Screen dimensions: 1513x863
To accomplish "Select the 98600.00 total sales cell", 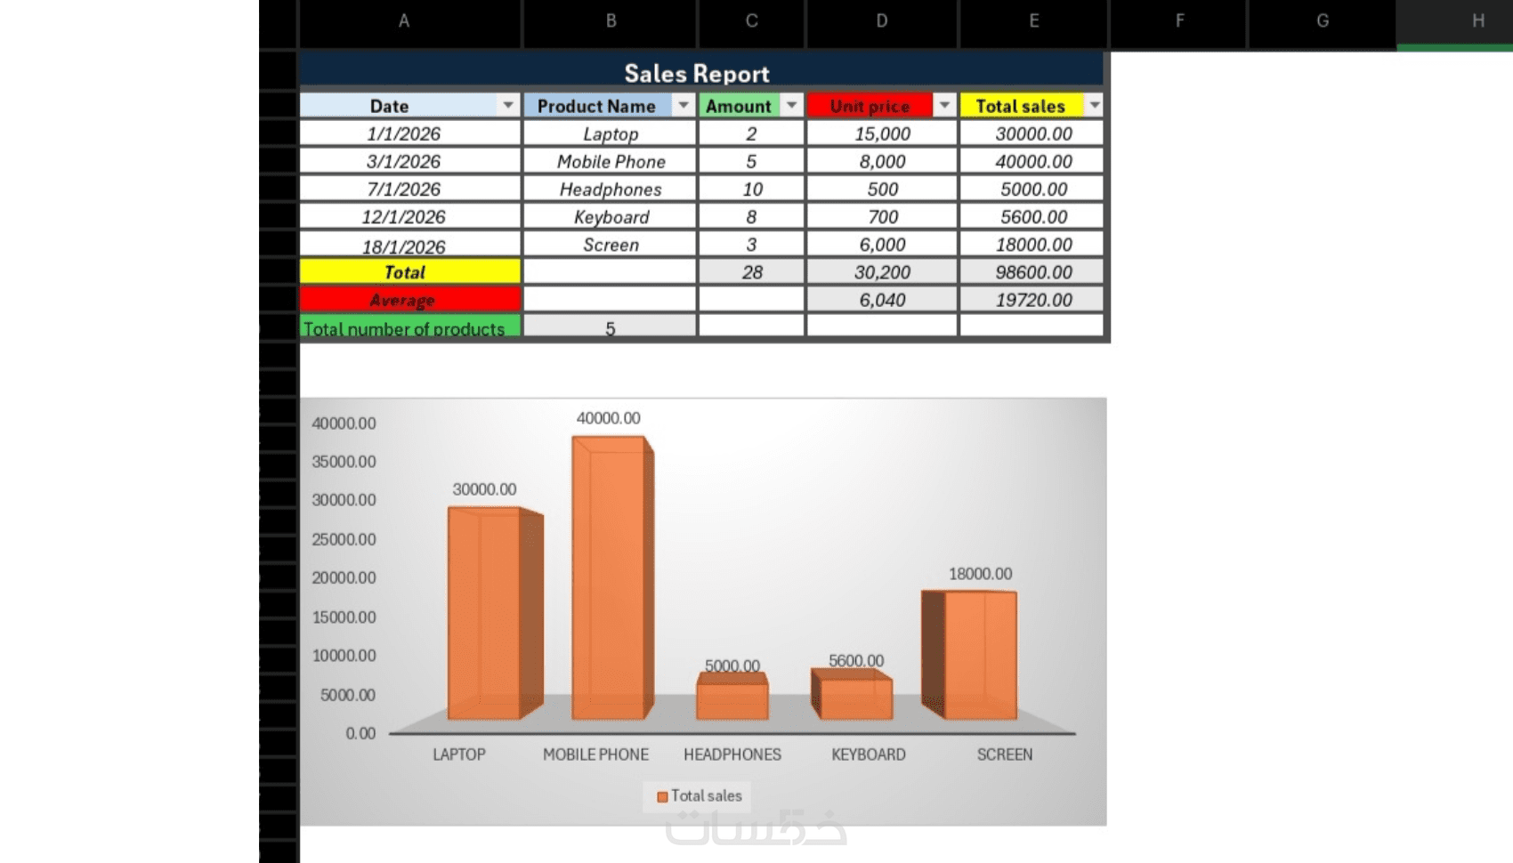I will pos(1032,271).
